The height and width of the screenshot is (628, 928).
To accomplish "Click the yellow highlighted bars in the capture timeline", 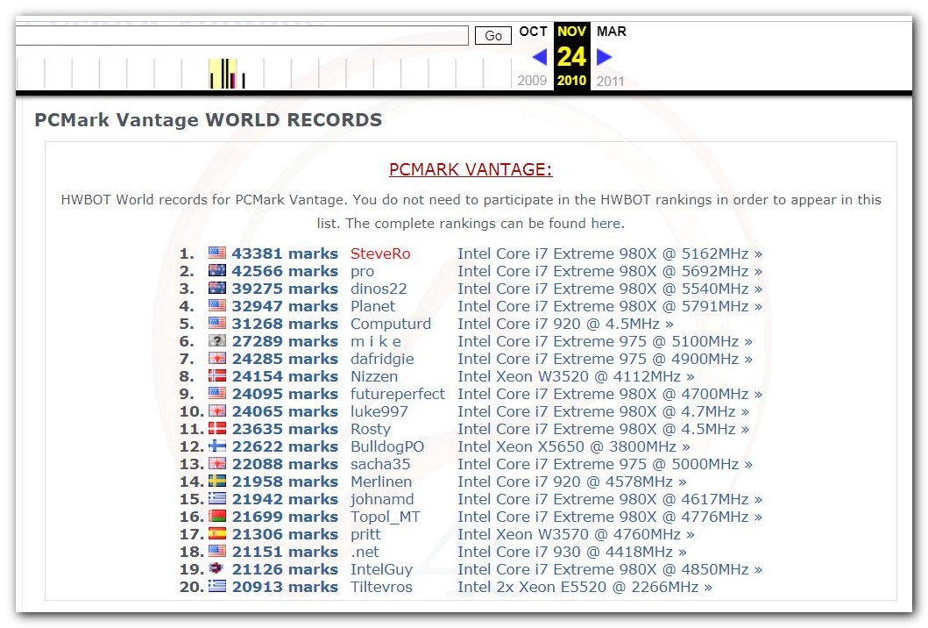I will coord(223,74).
